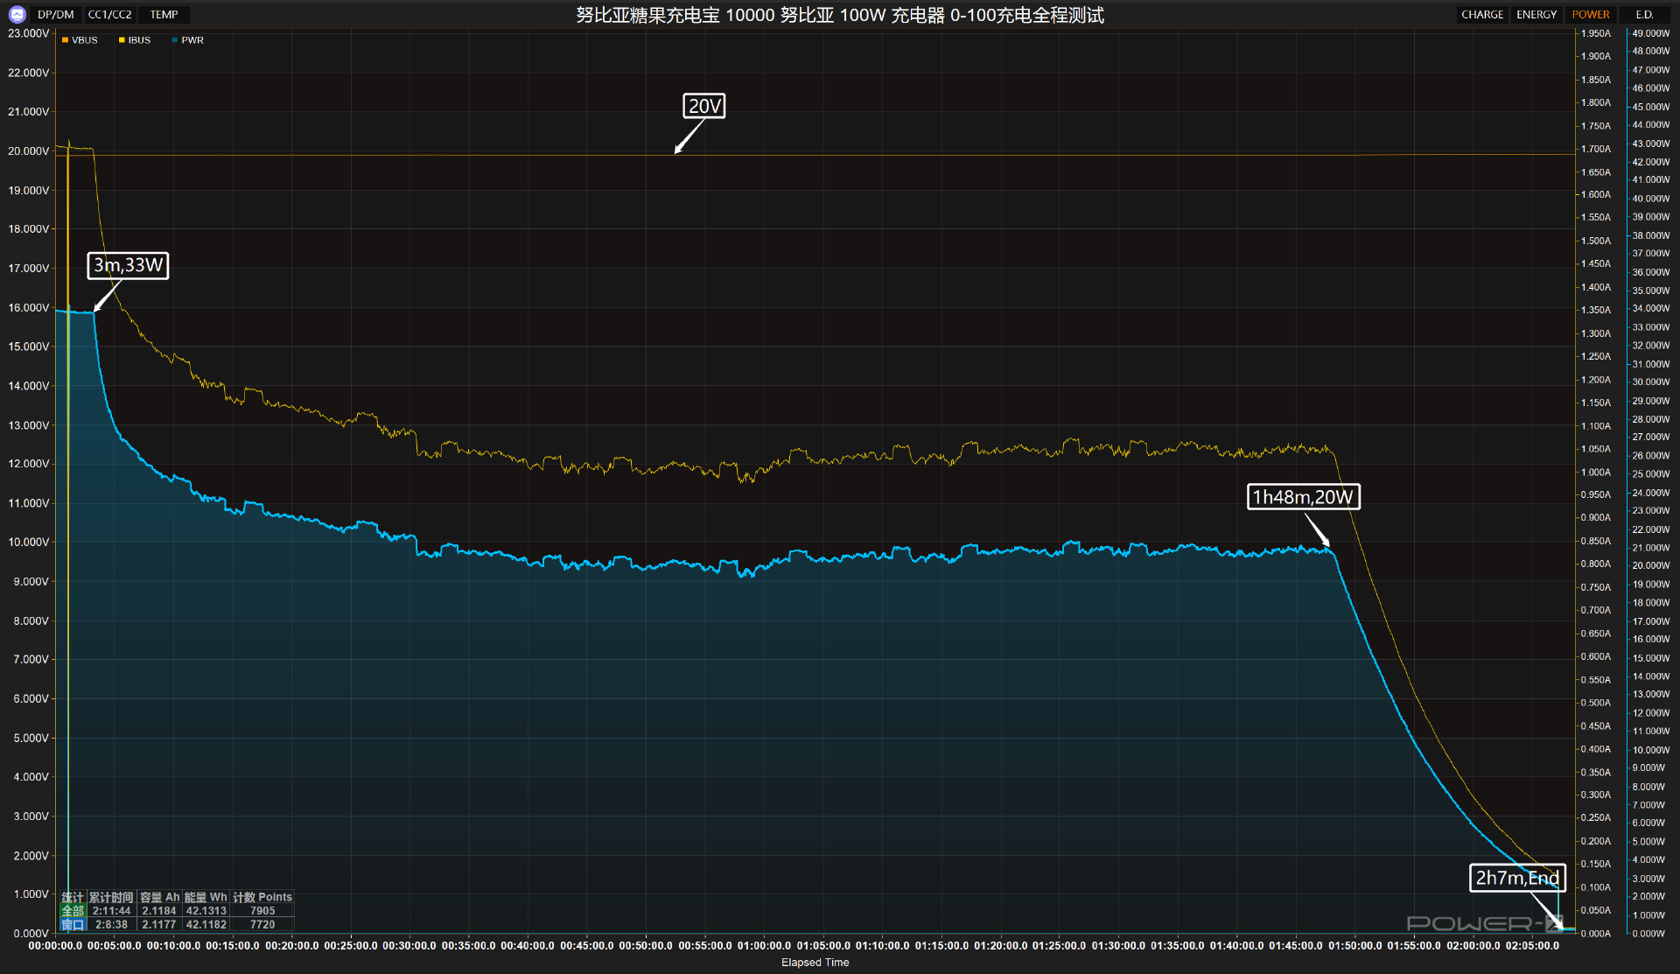This screenshot has height=974, width=1680.
Task: Click the chart title text at top
Action: 840,15
